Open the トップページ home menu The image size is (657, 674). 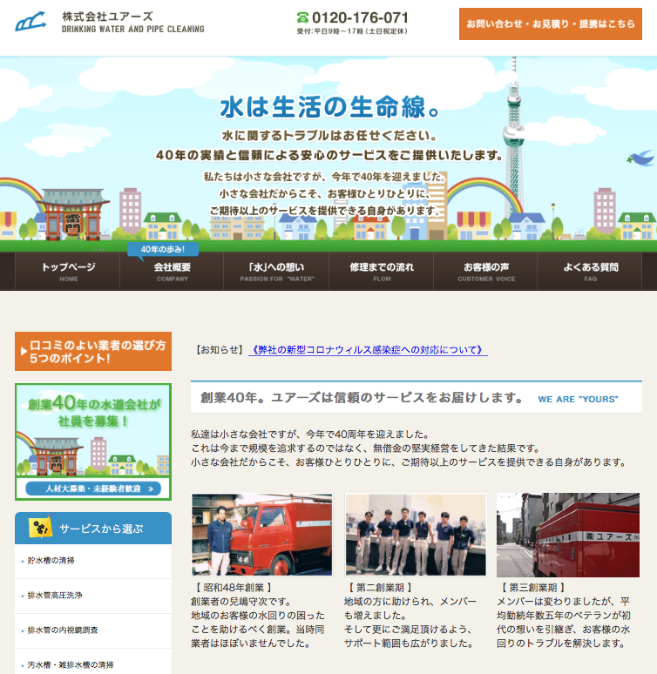[x=68, y=272]
